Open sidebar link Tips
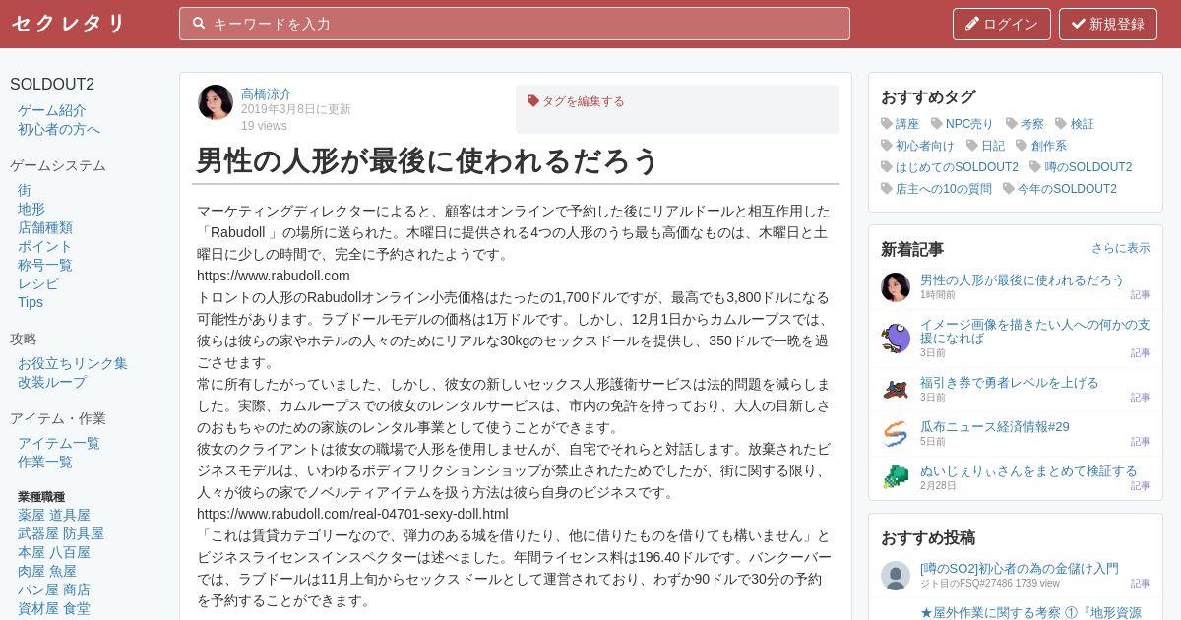This screenshot has height=620, width=1181. coord(31,302)
